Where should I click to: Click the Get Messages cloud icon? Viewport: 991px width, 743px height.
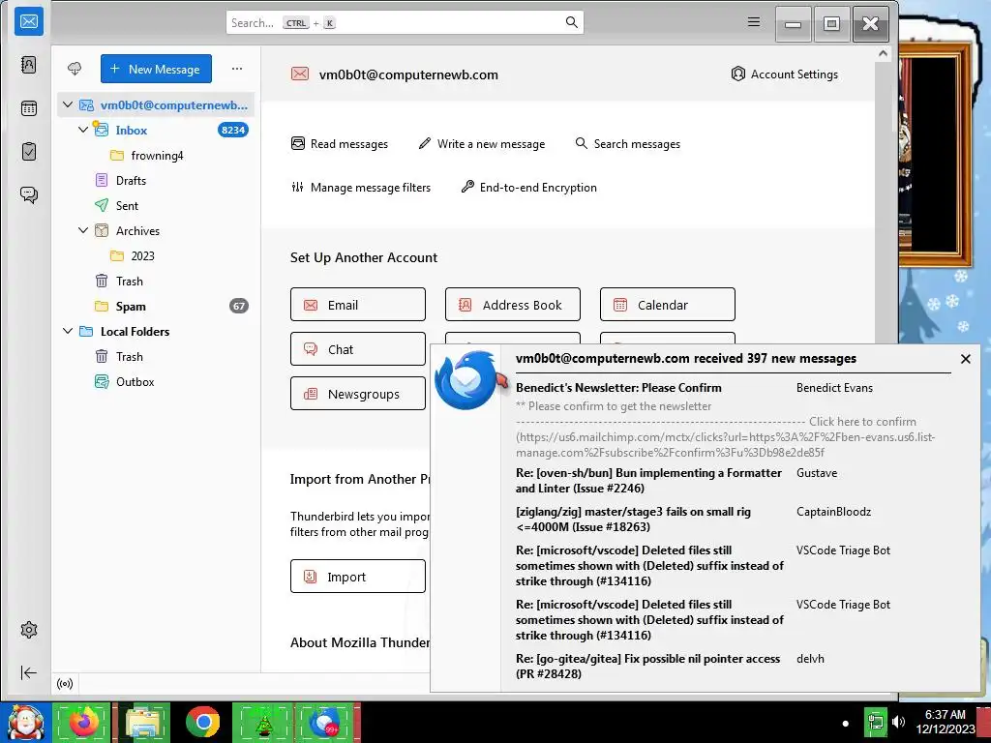75,69
